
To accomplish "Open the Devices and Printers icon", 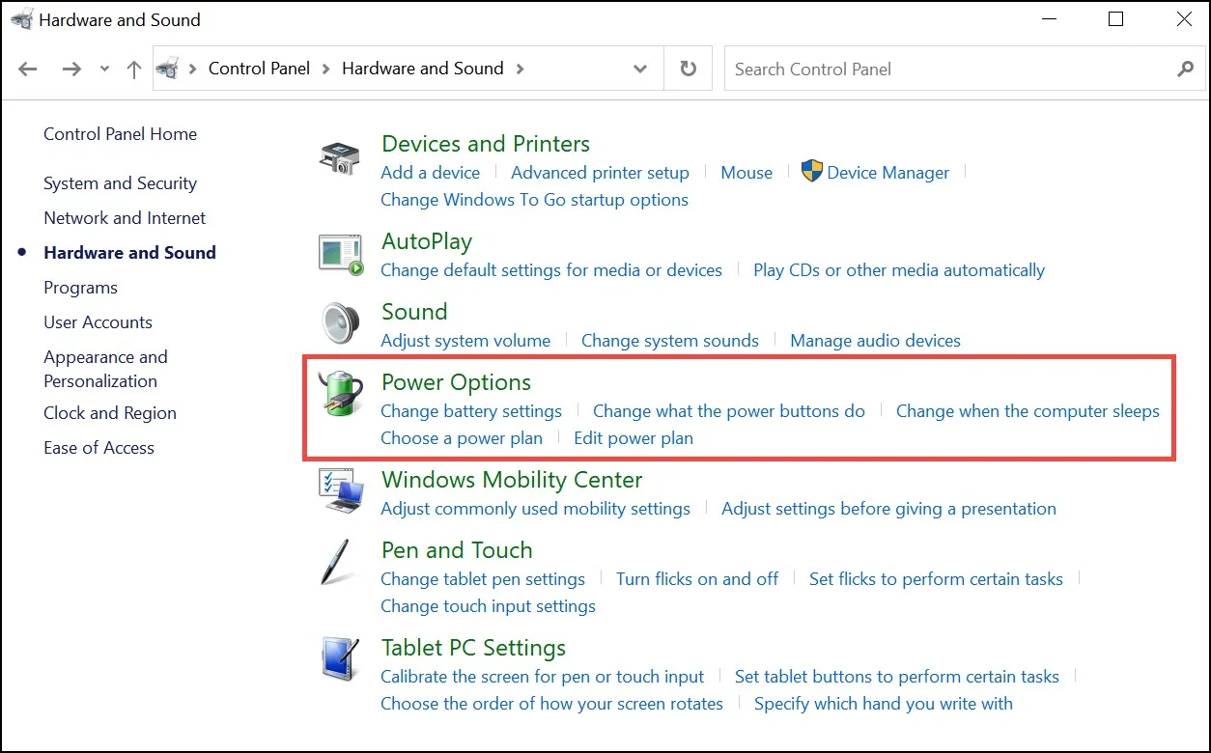I will 340,156.
